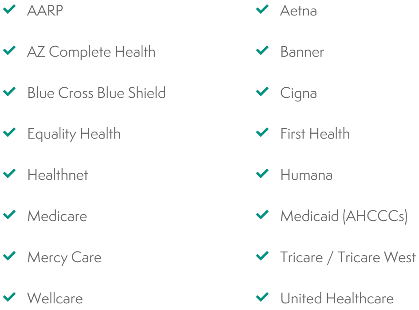Click the checkmark icon next to Cigna
This screenshot has height=310, width=419.
click(262, 91)
